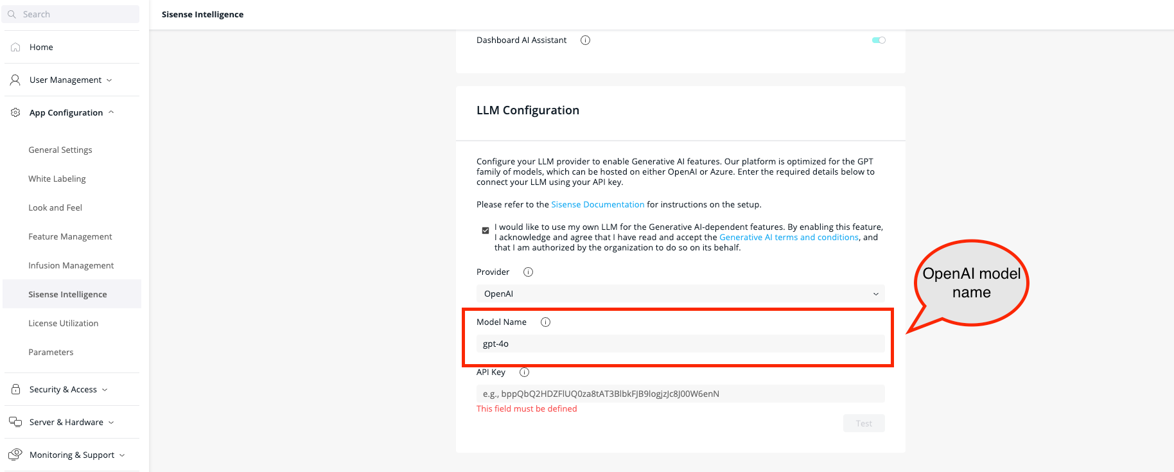Click info icon beside Model Name label
The image size is (1174, 472).
coord(545,322)
